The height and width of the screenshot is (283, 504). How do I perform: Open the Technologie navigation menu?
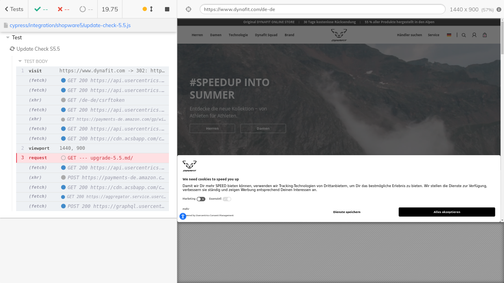point(238,35)
